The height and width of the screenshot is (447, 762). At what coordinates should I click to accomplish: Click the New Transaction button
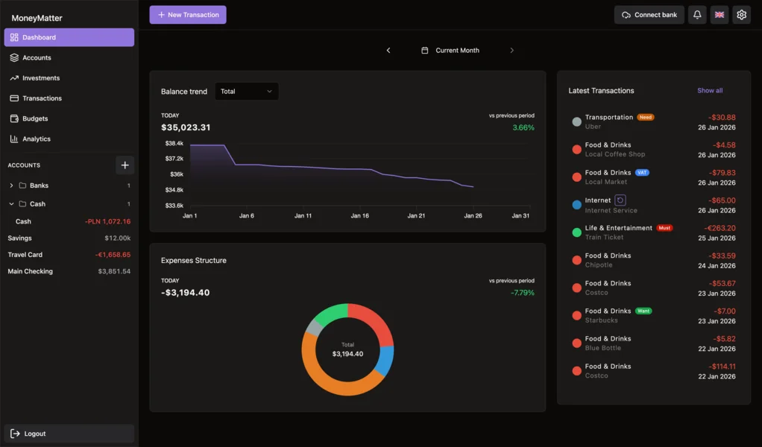click(x=187, y=14)
